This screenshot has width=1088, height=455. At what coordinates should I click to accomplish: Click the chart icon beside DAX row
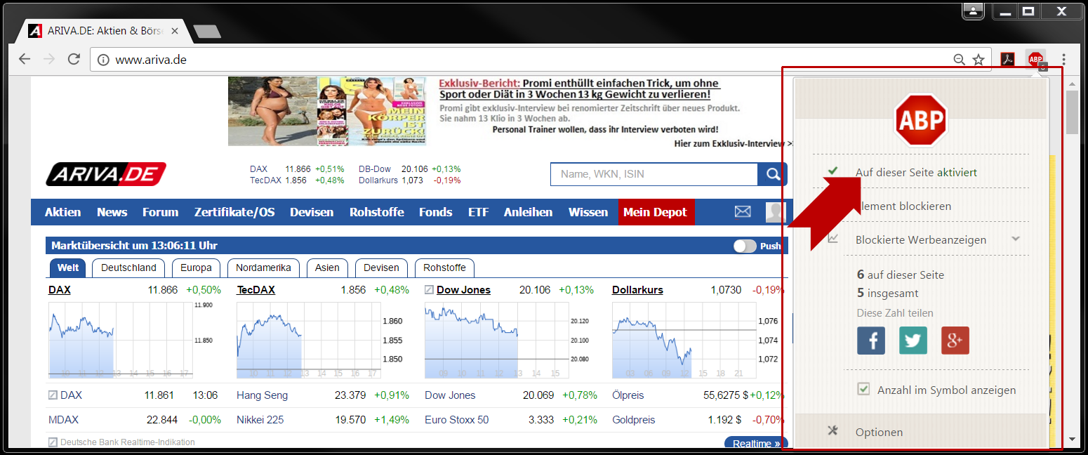(53, 395)
